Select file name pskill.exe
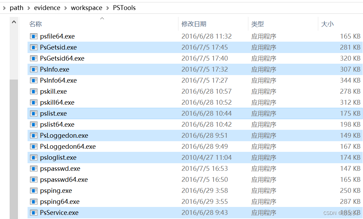The height and width of the screenshot is (219, 363). pyautogui.click(x=53, y=92)
